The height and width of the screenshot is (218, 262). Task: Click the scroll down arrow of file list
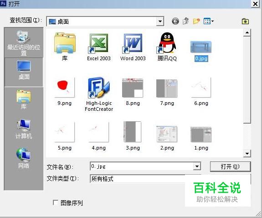coord(247,153)
